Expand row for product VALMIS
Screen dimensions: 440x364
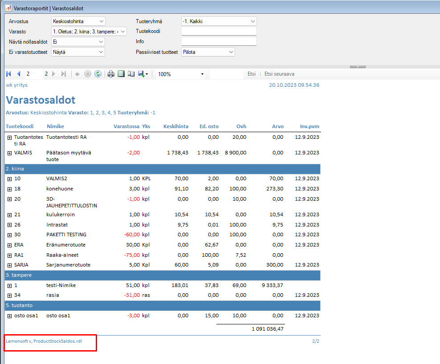[9, 153]
